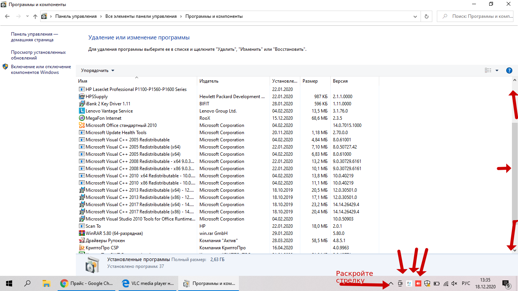Viewport: 518px width, 291px height.
Task: Expand breadcrumb arrow after Панель управления
Action: 101,16
